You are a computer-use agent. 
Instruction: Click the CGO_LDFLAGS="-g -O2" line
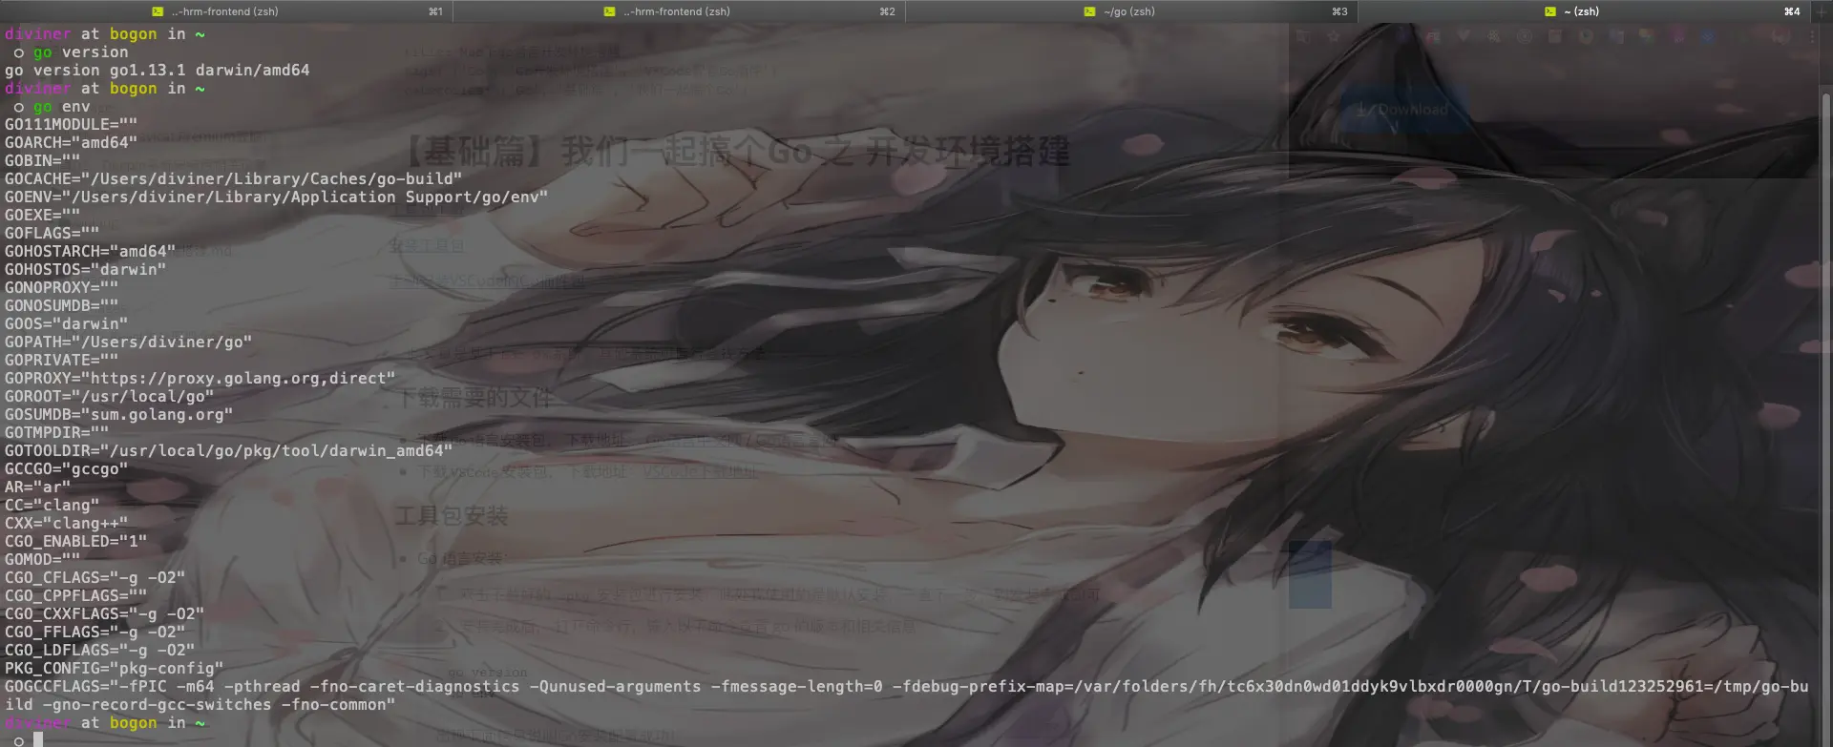99,651
